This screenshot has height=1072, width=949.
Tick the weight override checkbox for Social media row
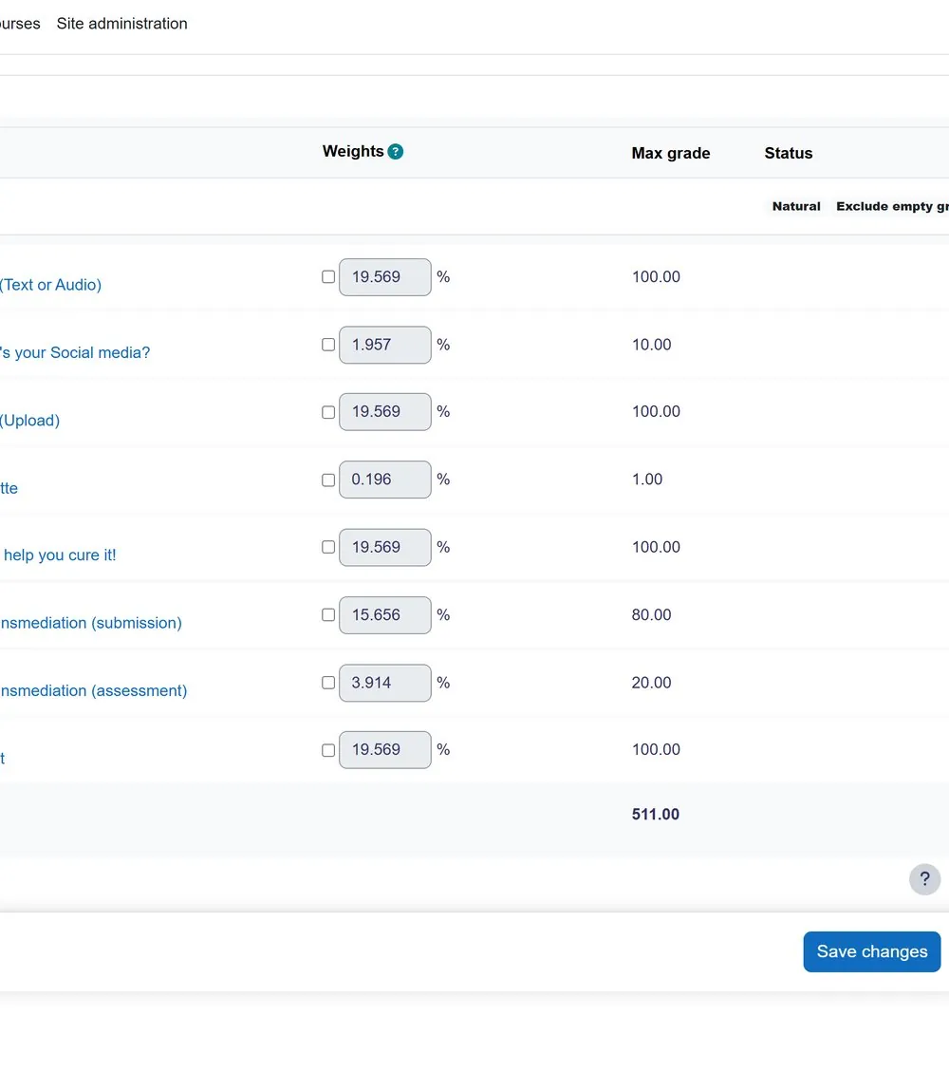[328, 345]
